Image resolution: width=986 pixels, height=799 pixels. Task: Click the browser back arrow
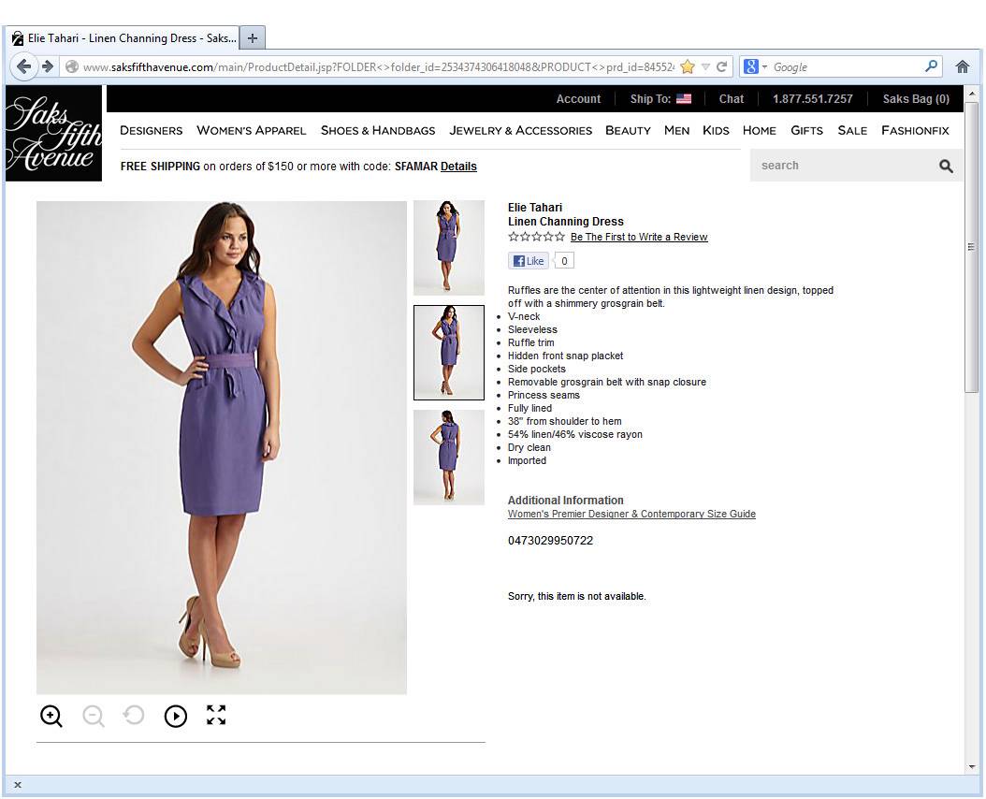pos(24,66)
